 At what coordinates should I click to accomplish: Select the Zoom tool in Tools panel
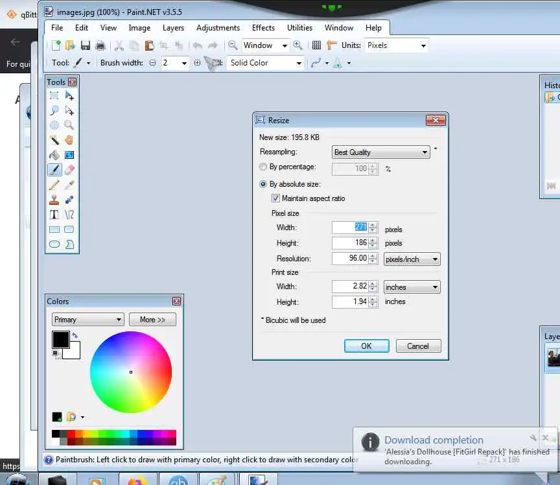[69, 125]
